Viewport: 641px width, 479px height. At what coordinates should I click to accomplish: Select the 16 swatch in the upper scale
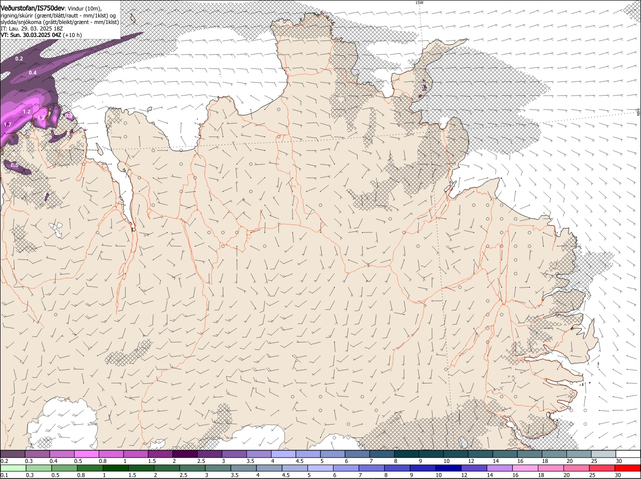coord(529,454)
